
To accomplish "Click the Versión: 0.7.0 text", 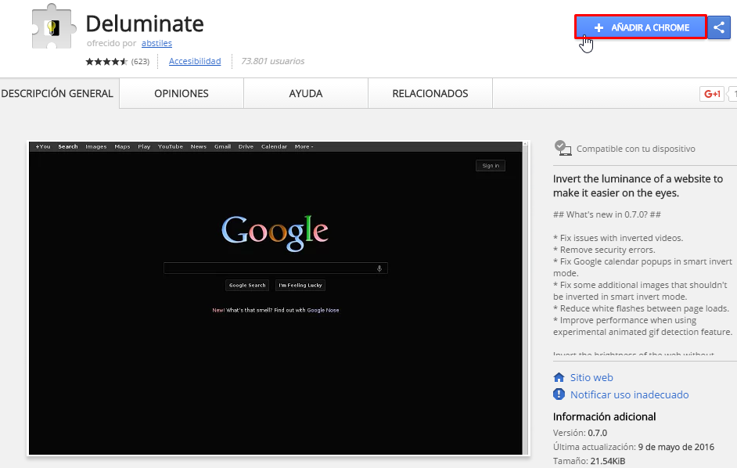I will click(580, 433).
